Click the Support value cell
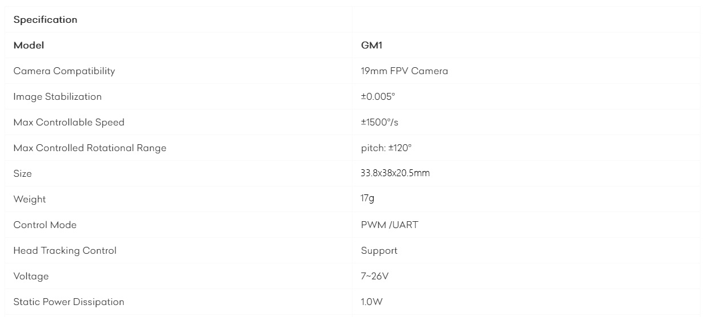This screenshot has height=317, width=713. point(526,250)
